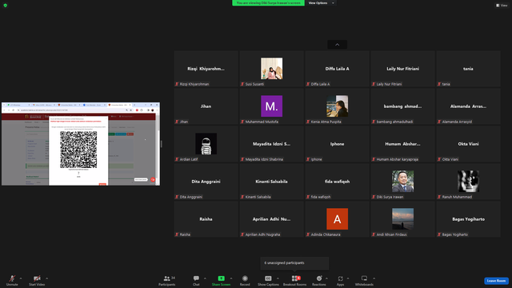Image resolution: width=512 pixels, height=288 pixels.
Task: Select Susi Susanti's video tile
Action: [272, 69]
